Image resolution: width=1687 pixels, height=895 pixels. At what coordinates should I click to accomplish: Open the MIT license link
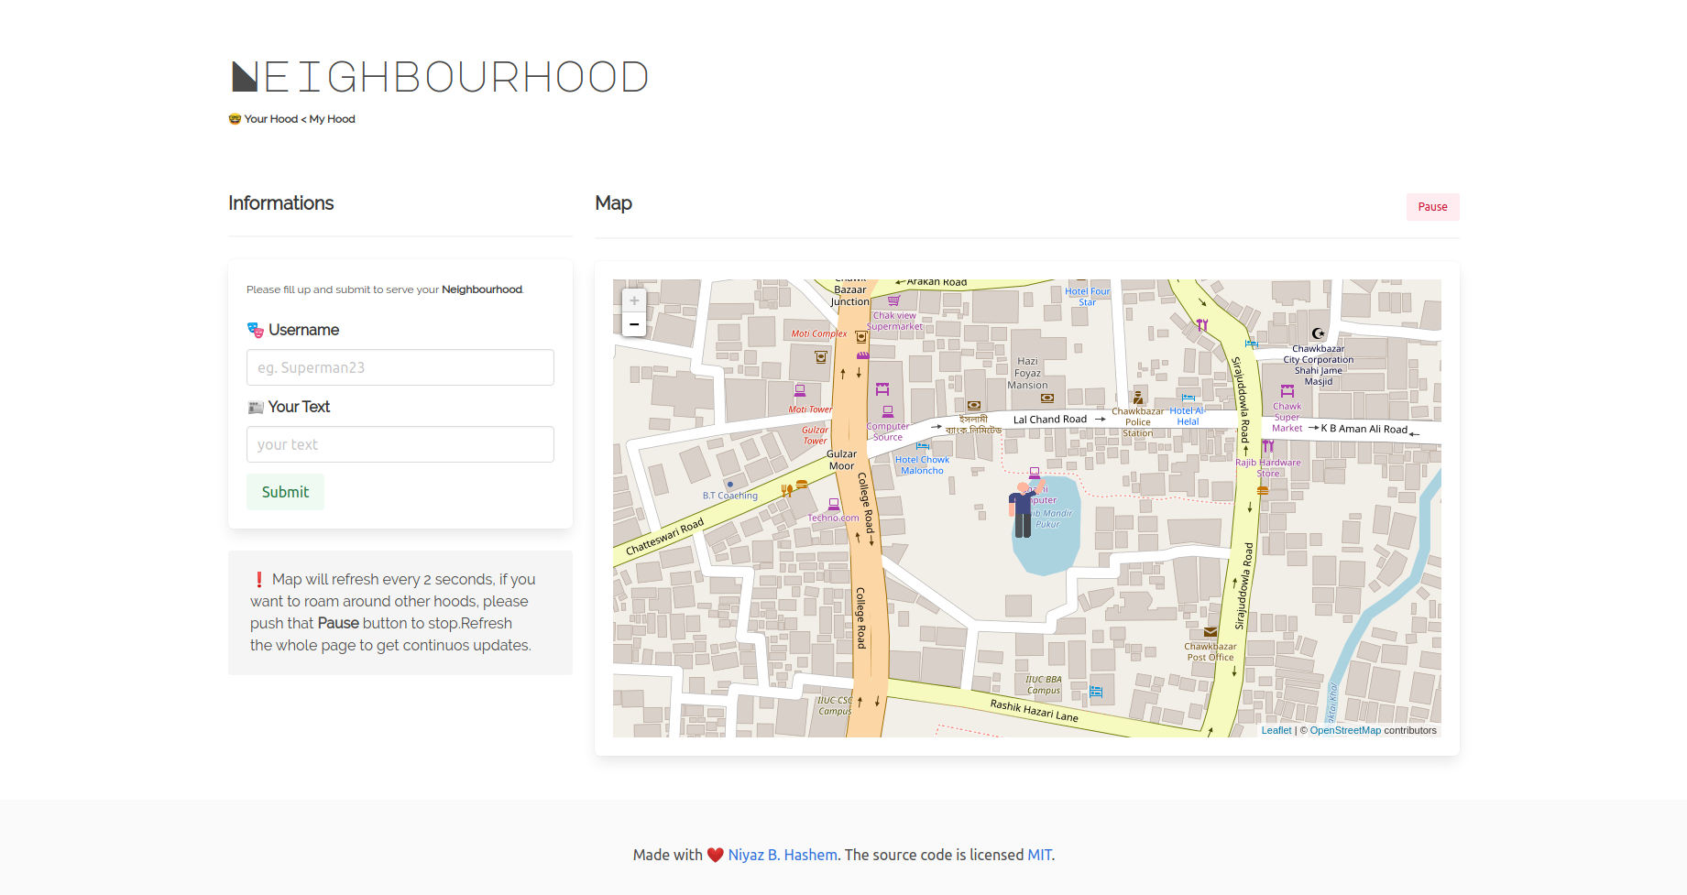[1039, 855]
